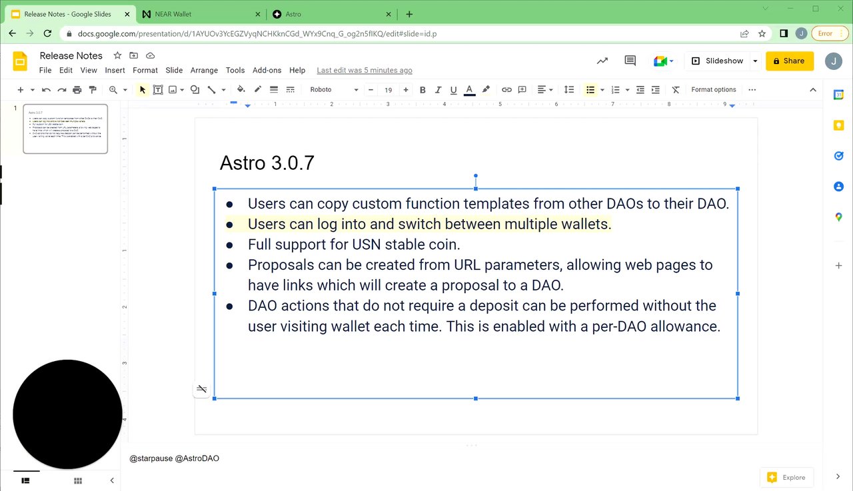Insert a link with chain icon
This screenshot has height=491, width=853.
(506, 89)
